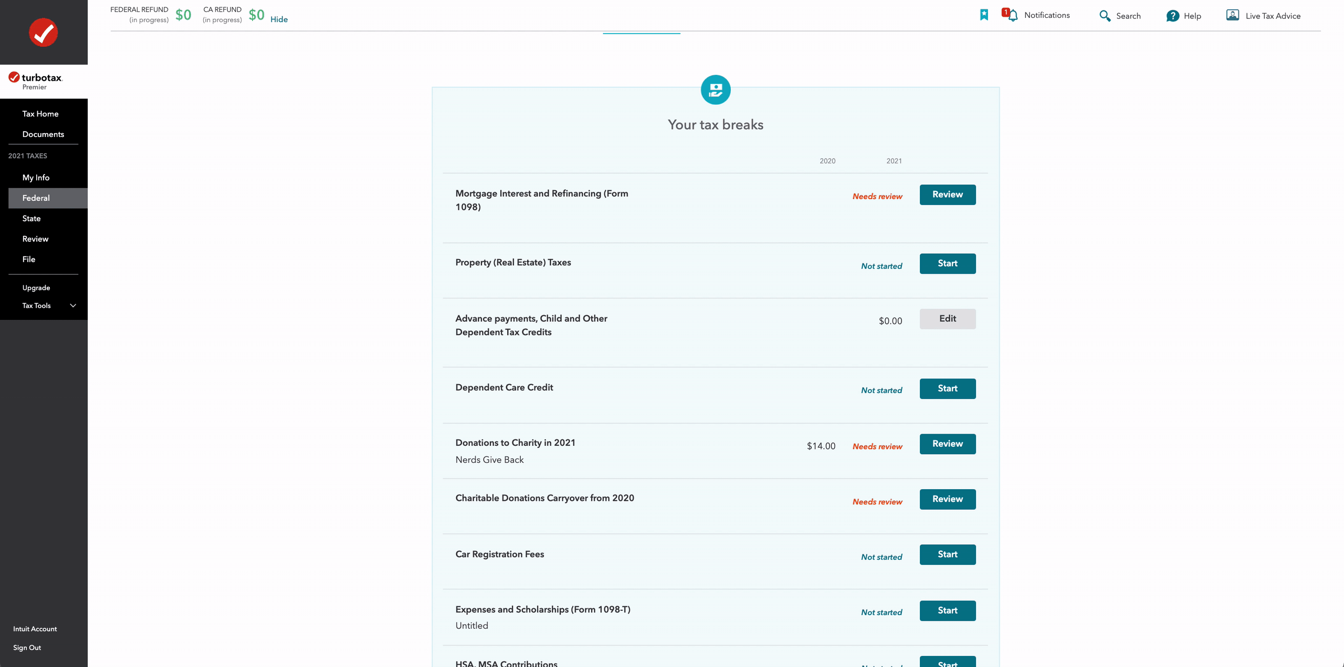Review Donations to Charity in 2021
Image resolution: width=1344 pixels, height=667 pixels.
click(x=947, y=444)
